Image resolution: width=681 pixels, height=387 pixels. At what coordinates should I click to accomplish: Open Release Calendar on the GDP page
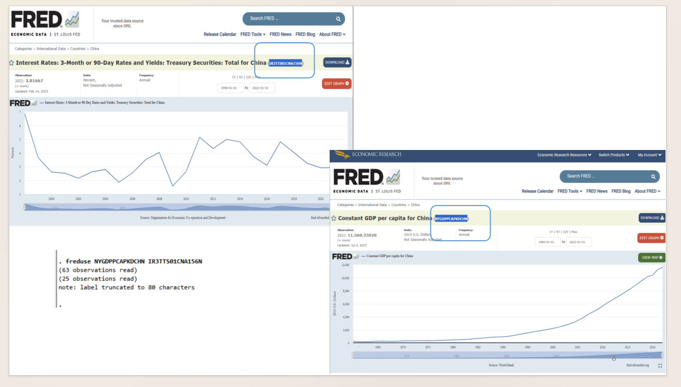pyautogui.click(x=537, y=191)
